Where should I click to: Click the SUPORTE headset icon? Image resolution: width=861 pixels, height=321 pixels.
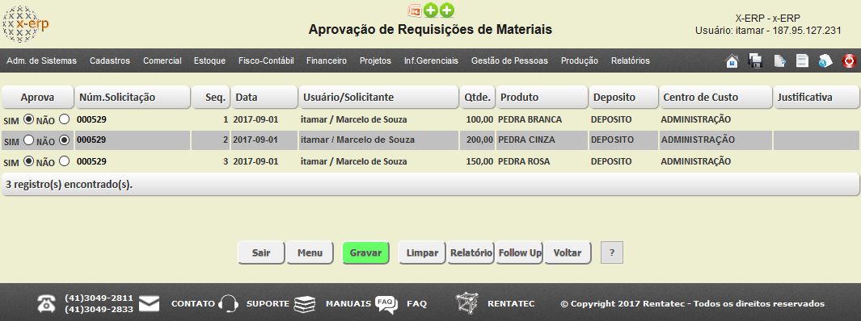click(x=228, y=303)
